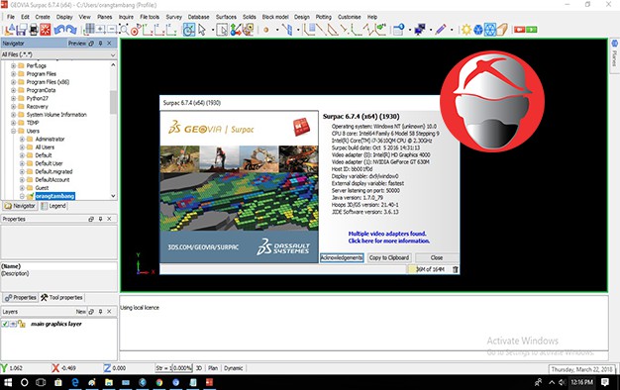The width and height of the screenshot is (620, 390).
Task: Toggle Plan view in status bar
Action: pyautogui.click(x=213, y=368)
